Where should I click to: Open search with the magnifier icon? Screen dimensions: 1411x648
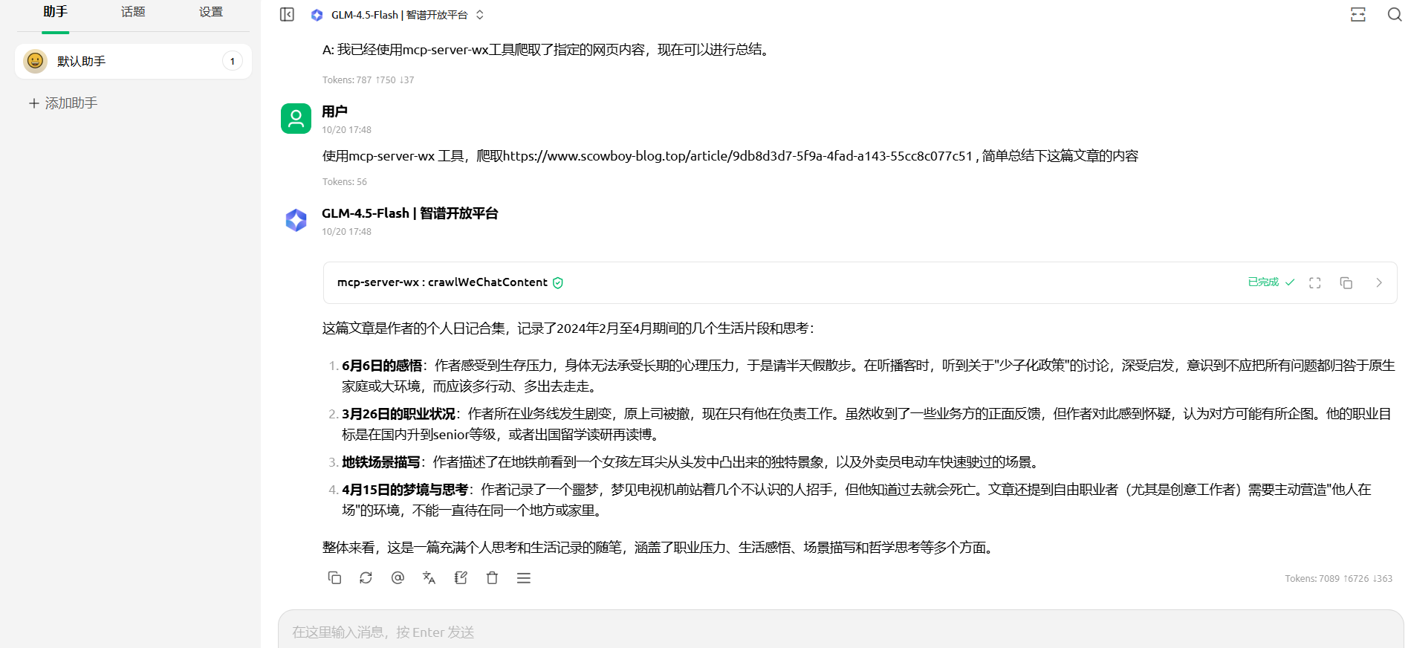point(1395,15)
